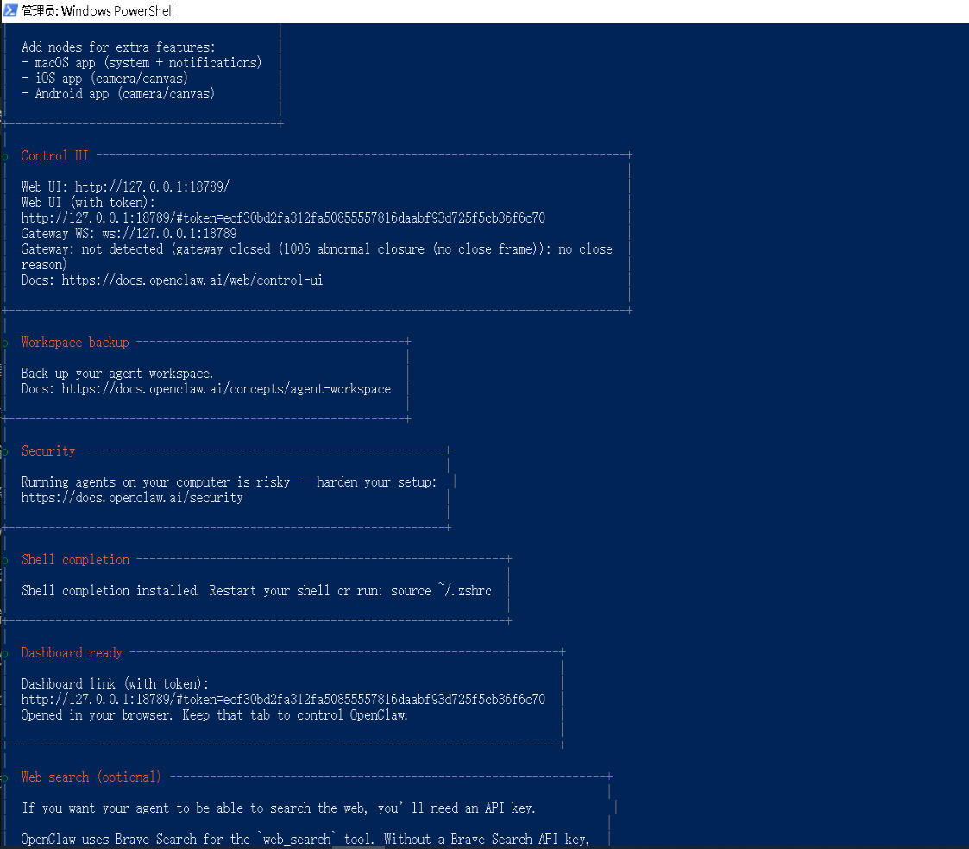Viewport: 969px width, 849px height.
Task: Click the Gateway WS websocket address
Action: (x=169, y=234)
